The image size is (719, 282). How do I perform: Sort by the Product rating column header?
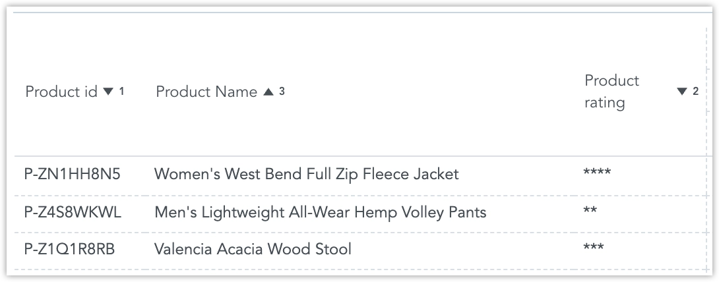pos(611,92)
